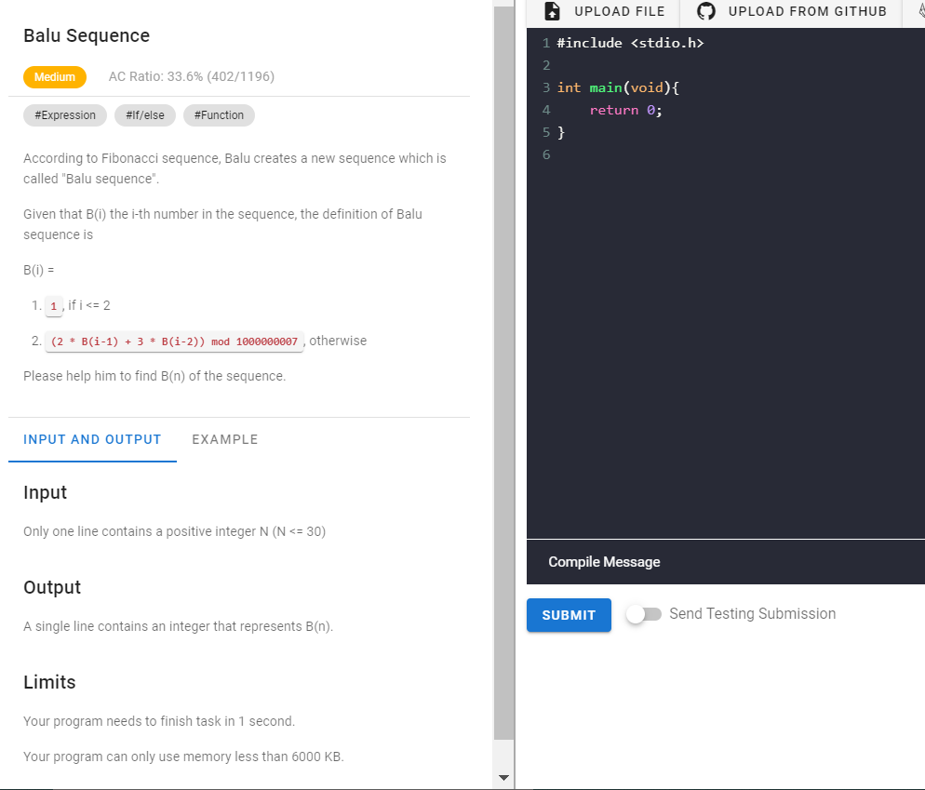Select the #Function tag
925x790 pixels.
tap(219, 114)
